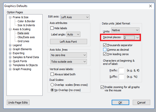Select Color & Border option page
This screenshot has height=112, width=156.
[x=26, y=21]
